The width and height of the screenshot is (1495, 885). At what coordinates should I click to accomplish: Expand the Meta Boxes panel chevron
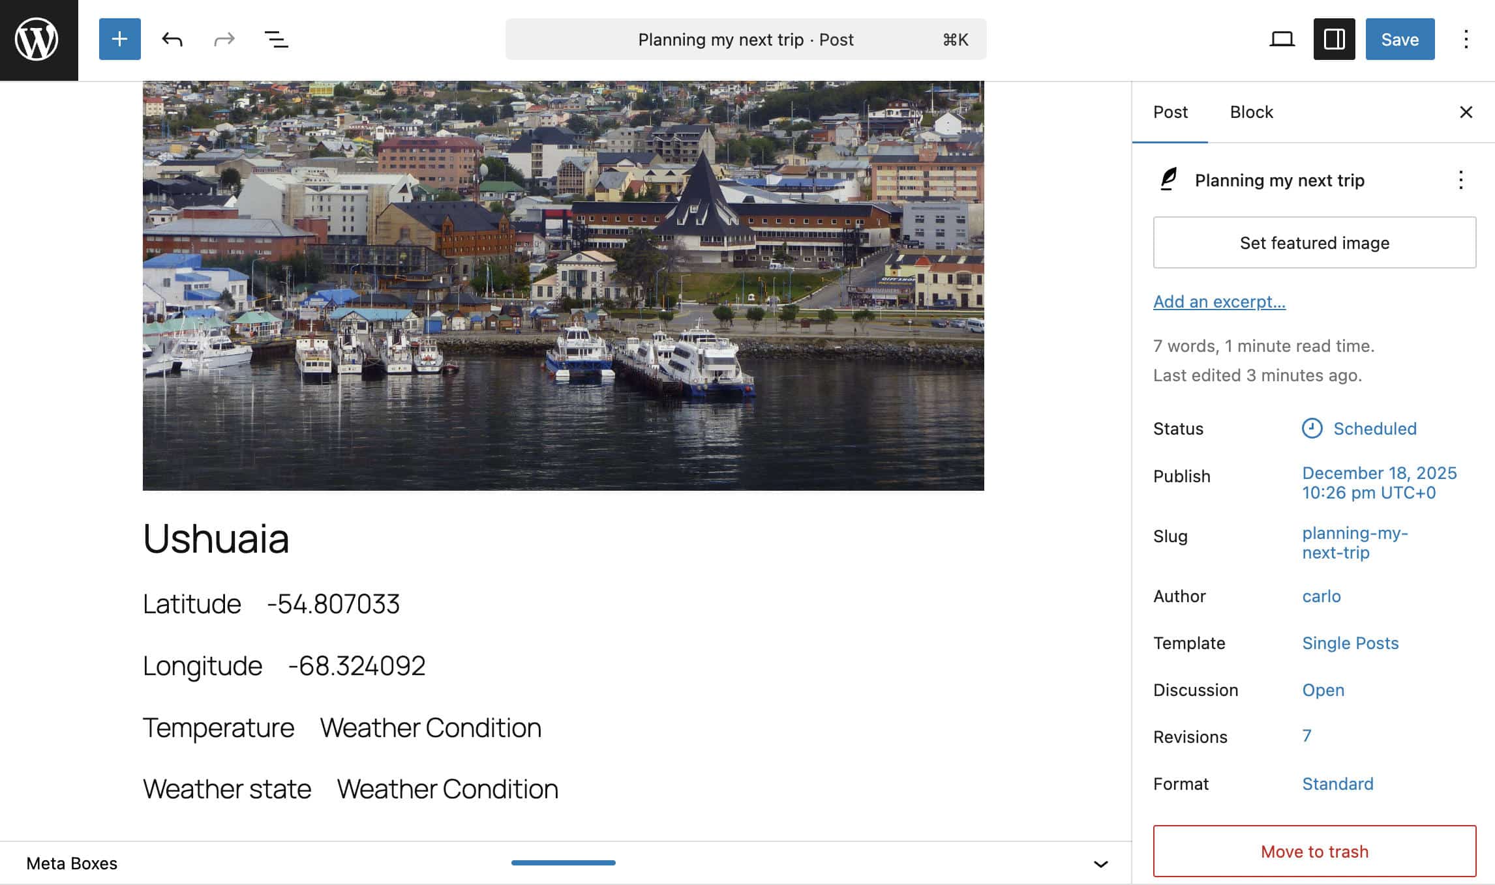(1100, 863)
